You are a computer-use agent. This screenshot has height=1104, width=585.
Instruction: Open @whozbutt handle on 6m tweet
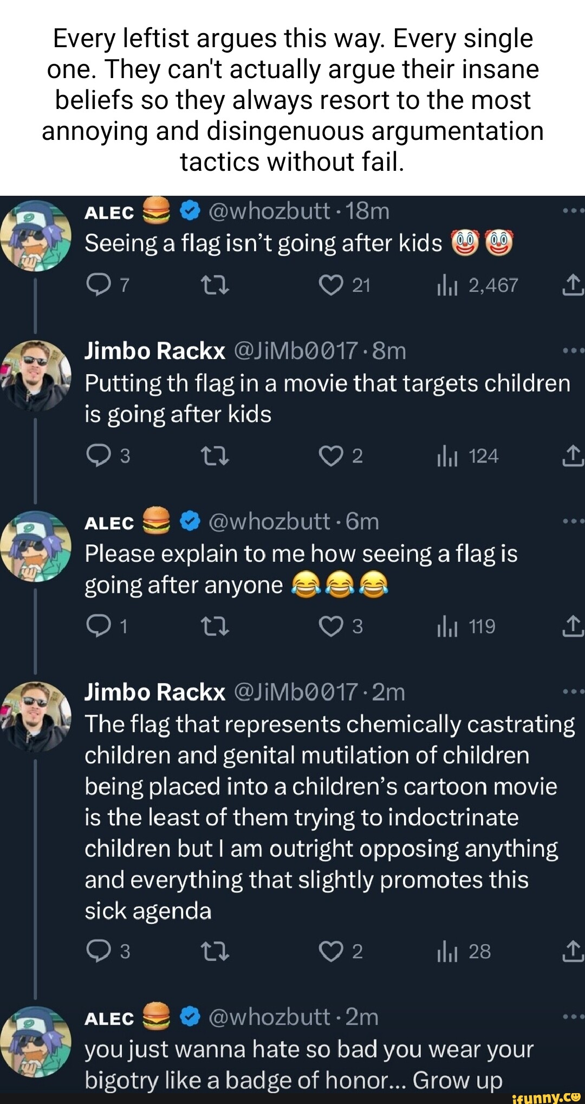tap(269, 522)
